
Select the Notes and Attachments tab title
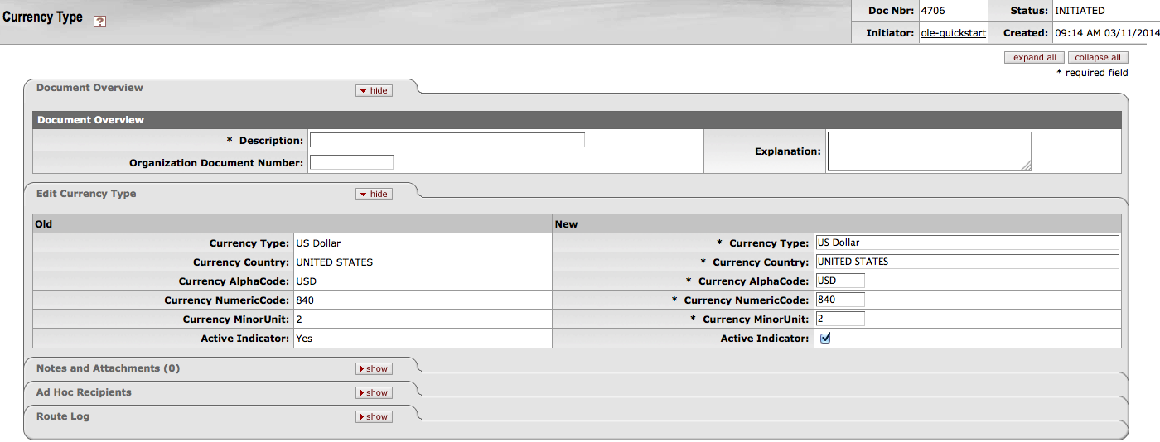coord(108,368)
